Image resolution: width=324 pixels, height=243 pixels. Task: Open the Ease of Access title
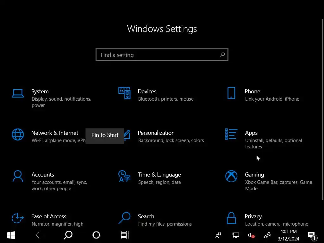pos(49,216)
